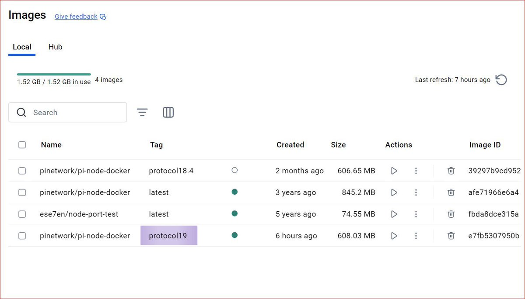Screen dimensions: 525x299
Task: Click image ID e7fb5307950b
Action: [494, 236]
